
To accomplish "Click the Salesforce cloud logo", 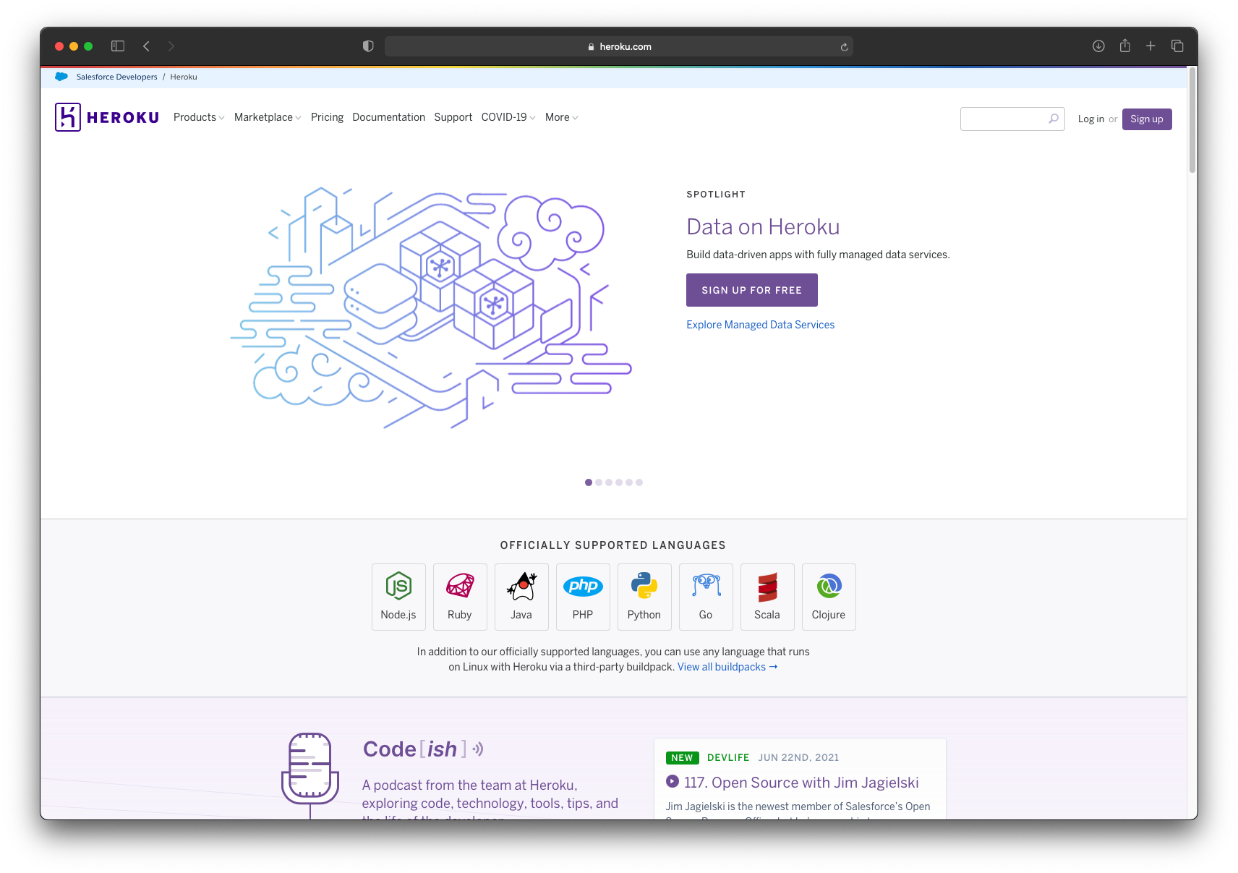I will pyautogui.click(x=61, y=77).
